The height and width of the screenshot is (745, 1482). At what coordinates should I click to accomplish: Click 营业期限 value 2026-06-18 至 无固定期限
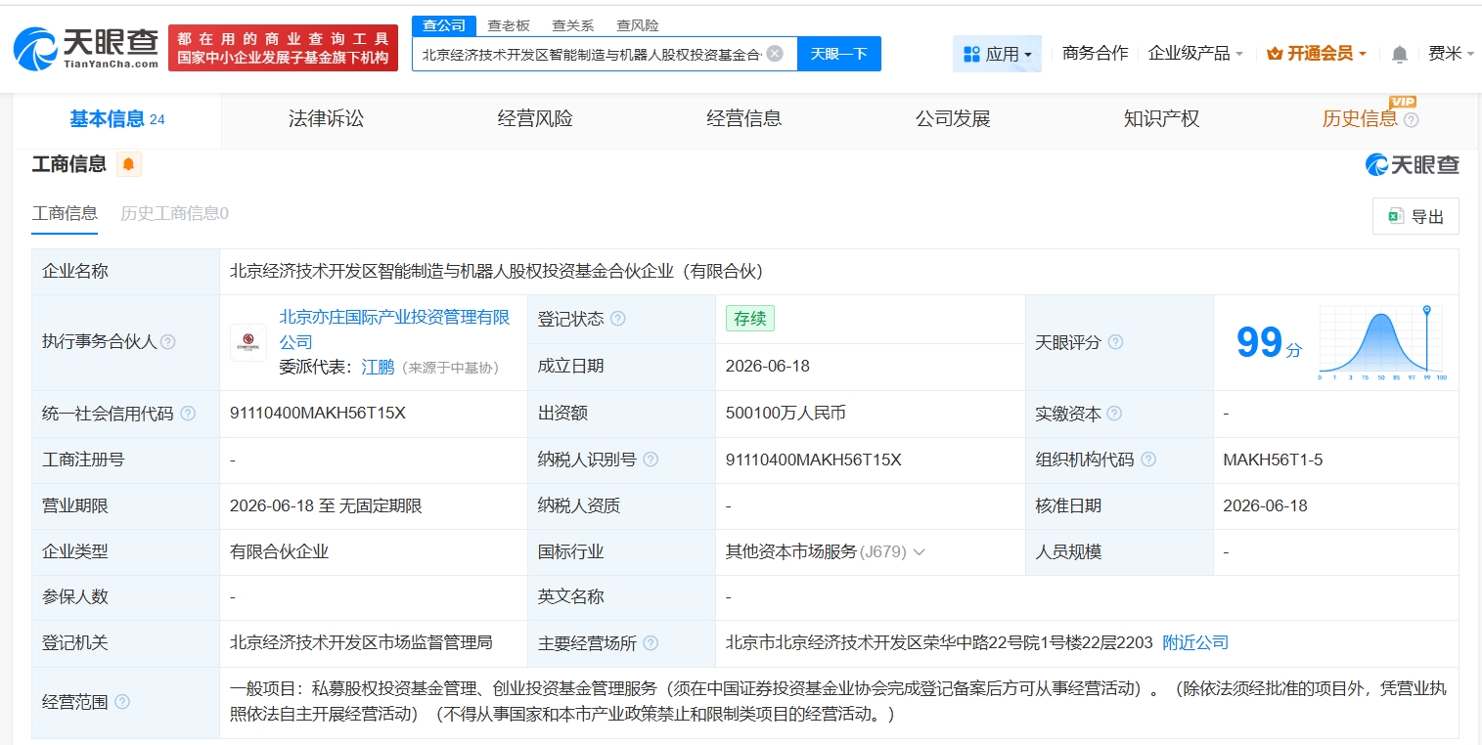pos(326,506)
